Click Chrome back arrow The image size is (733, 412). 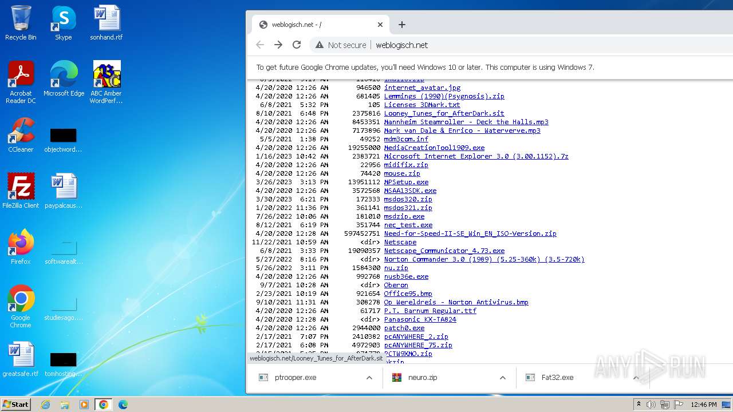260,45
